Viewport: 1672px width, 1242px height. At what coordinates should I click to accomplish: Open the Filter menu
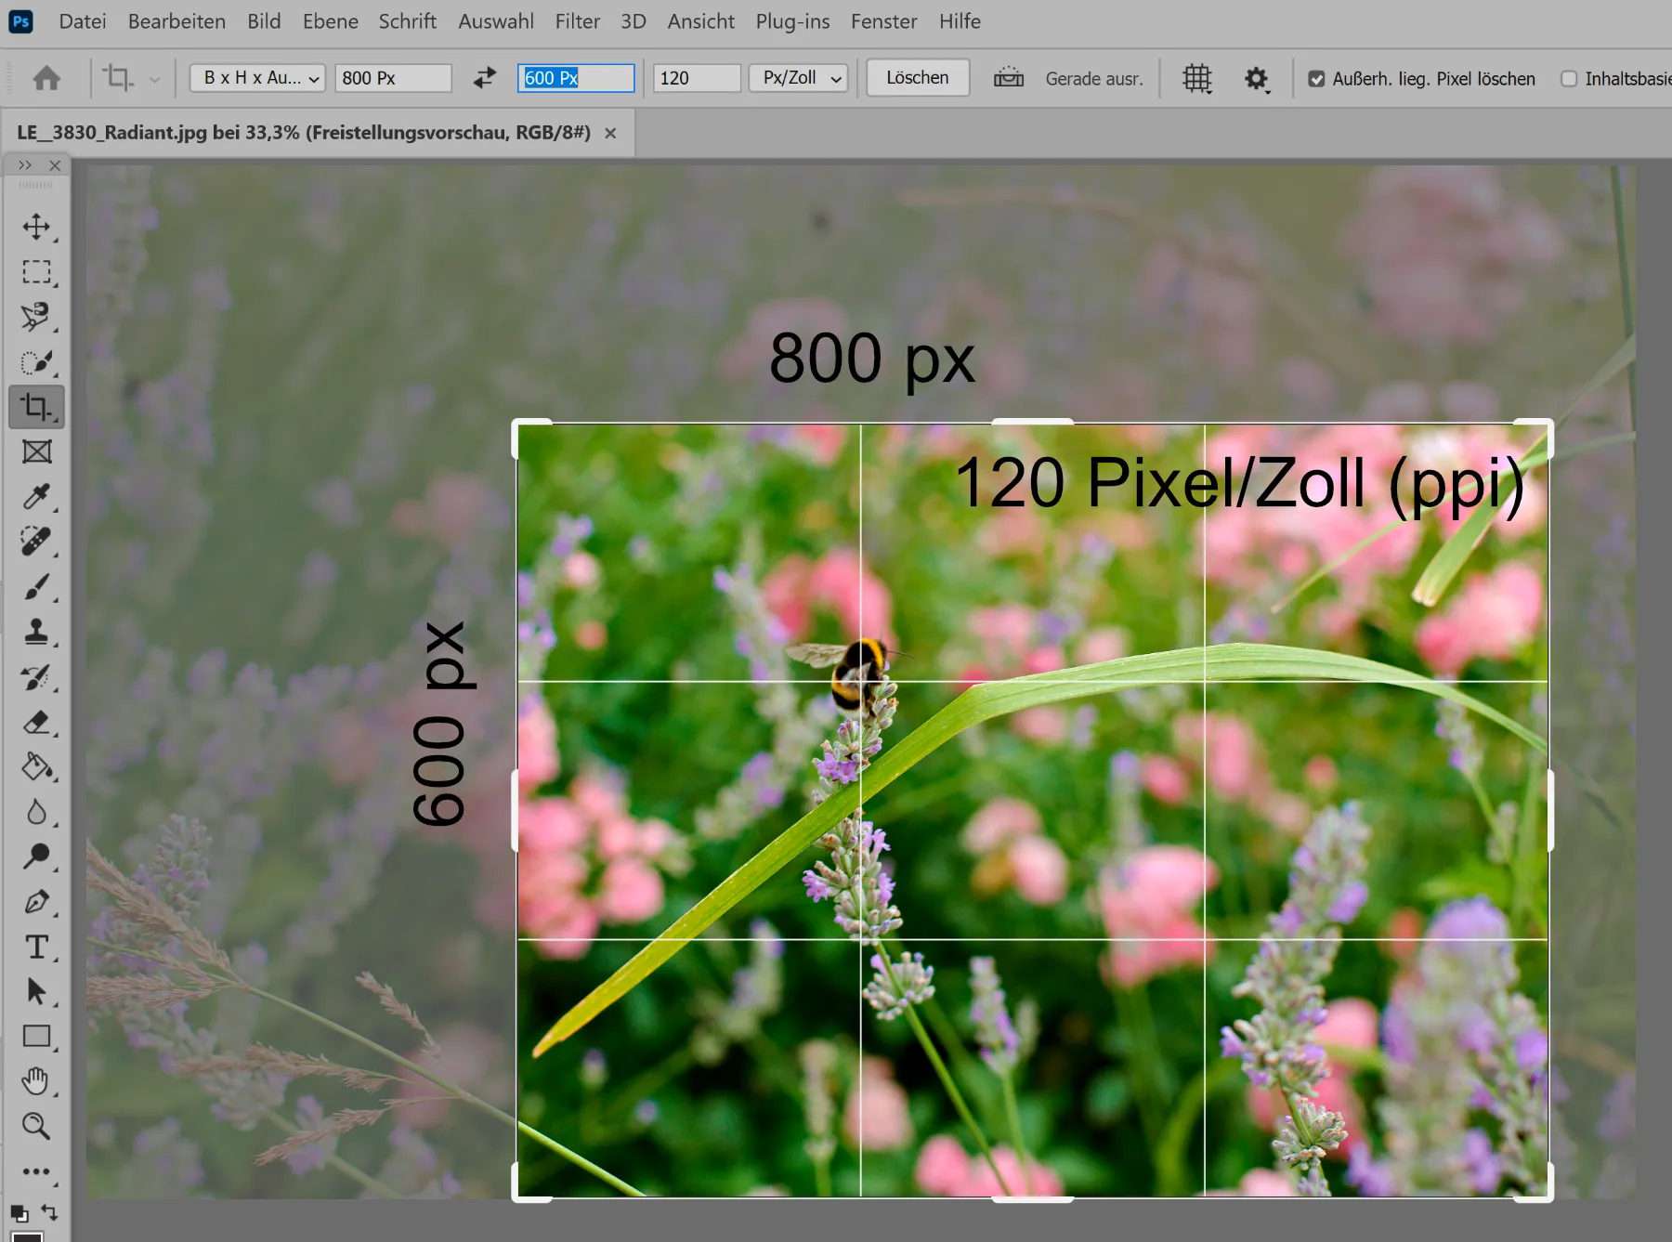click(x=578, y=21)
